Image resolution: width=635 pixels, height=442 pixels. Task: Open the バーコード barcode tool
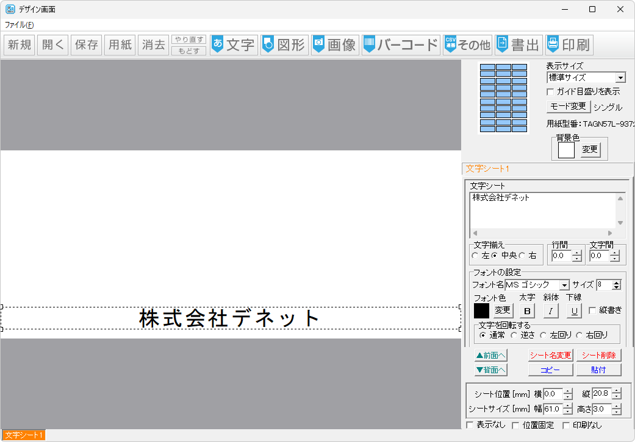(401, 44)
